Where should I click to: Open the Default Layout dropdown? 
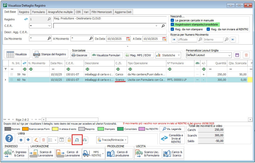click(230, 55)
